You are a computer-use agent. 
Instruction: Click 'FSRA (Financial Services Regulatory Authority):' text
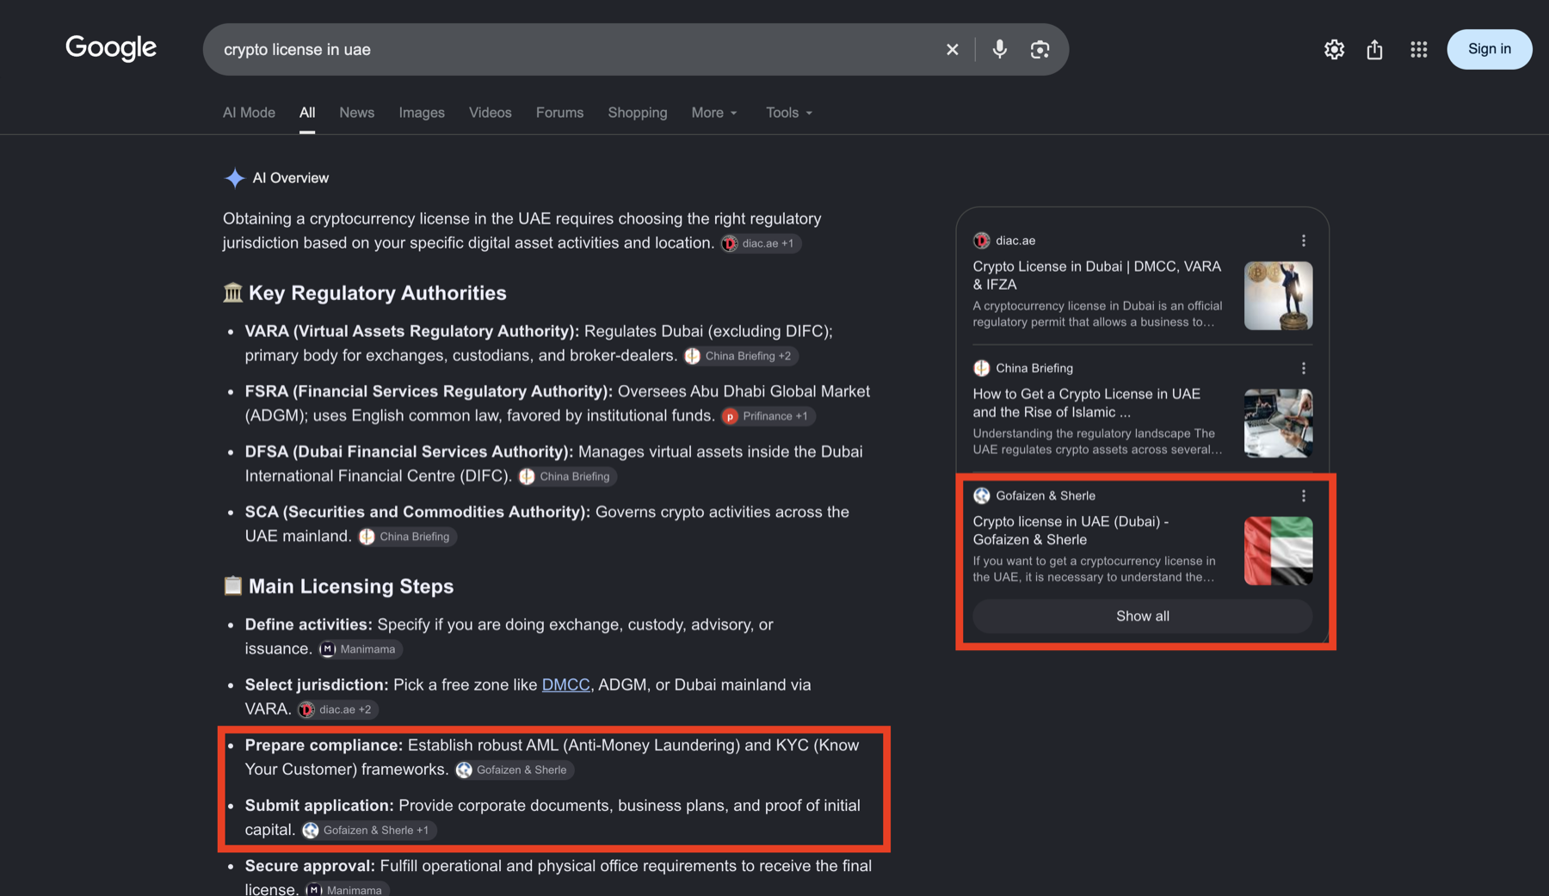429,391
